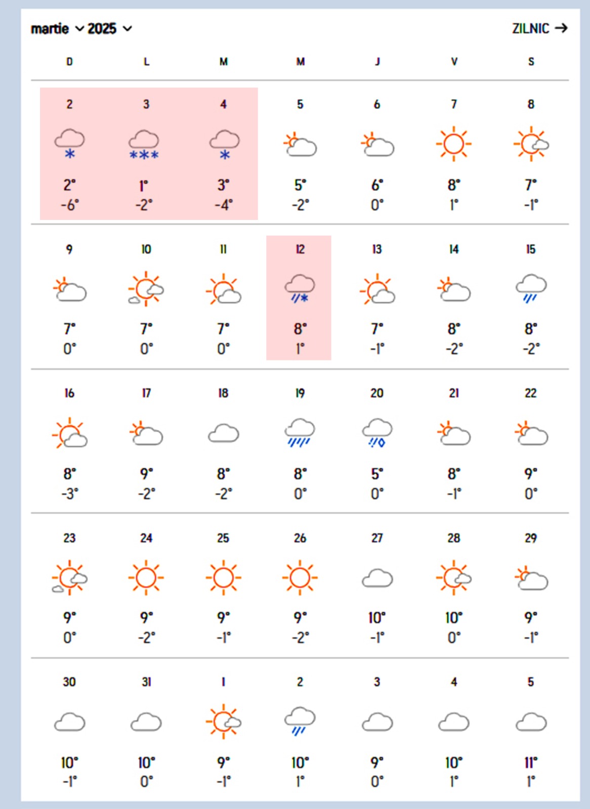Click the sleet icon on March 12
The width and height of the screenshot is (590, 809).
coord(300,289)
